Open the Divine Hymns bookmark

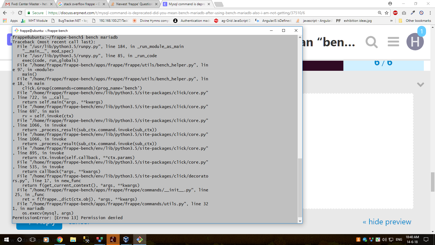click(151, 21)
